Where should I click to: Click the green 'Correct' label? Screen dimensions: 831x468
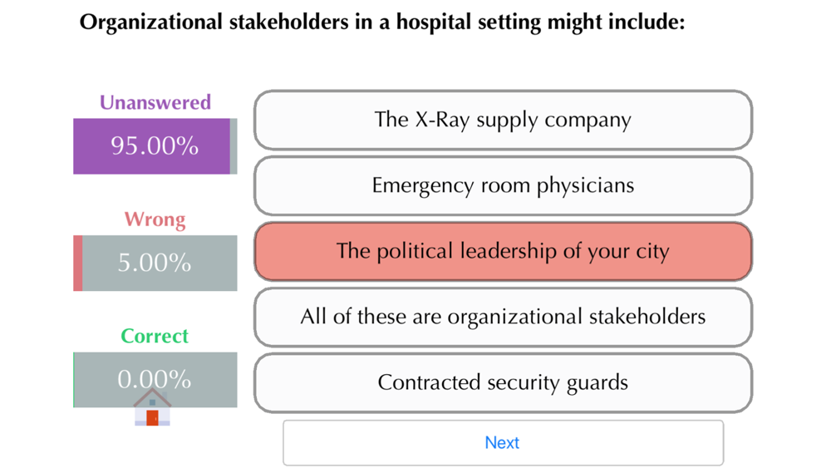coord(155,336)
